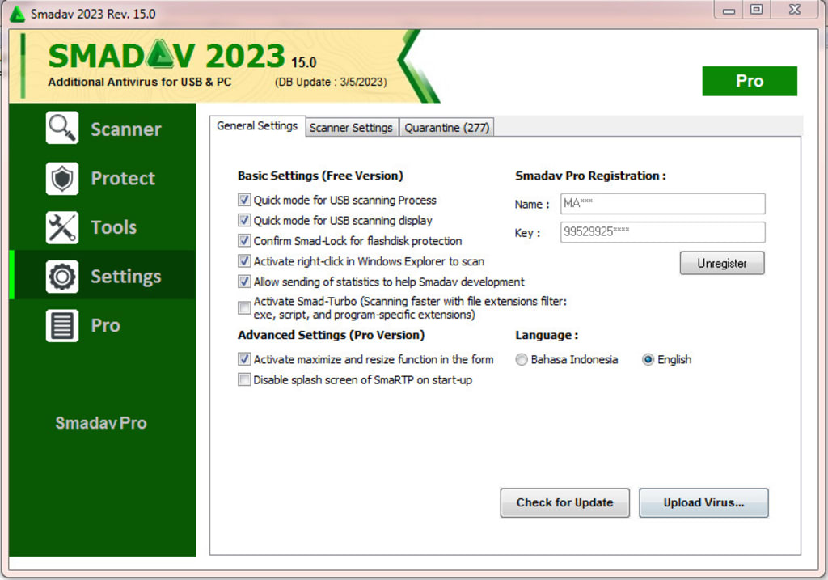This screenshot has width=828, height=580.
Task: Select the Settings gear icon
Action: [62, 275]
